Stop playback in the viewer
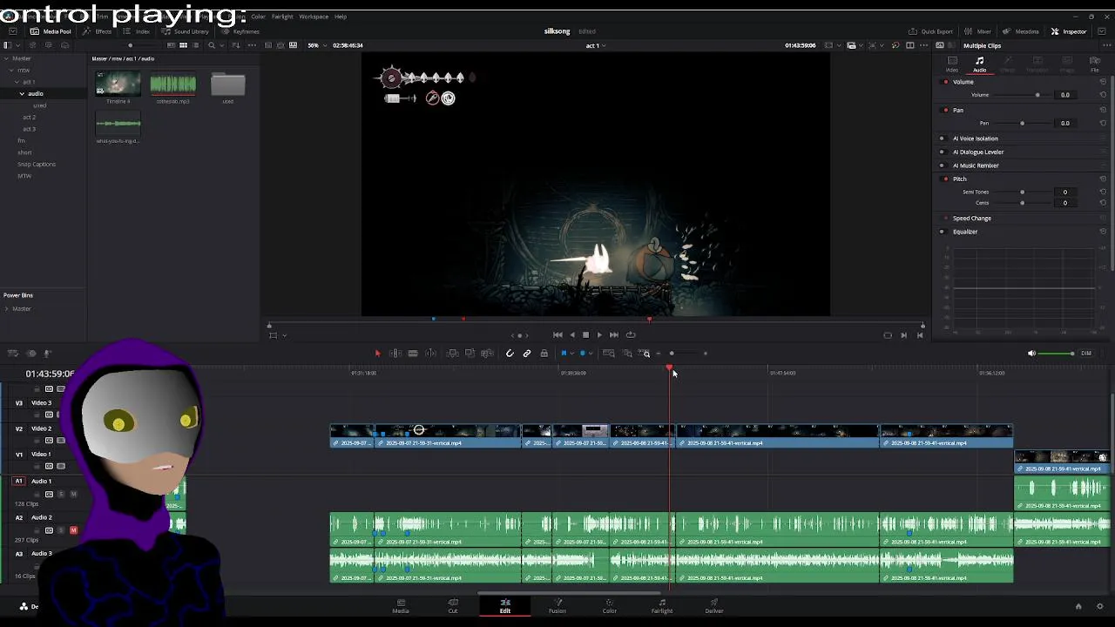1115x627 pixels. (x=585, y=335)
